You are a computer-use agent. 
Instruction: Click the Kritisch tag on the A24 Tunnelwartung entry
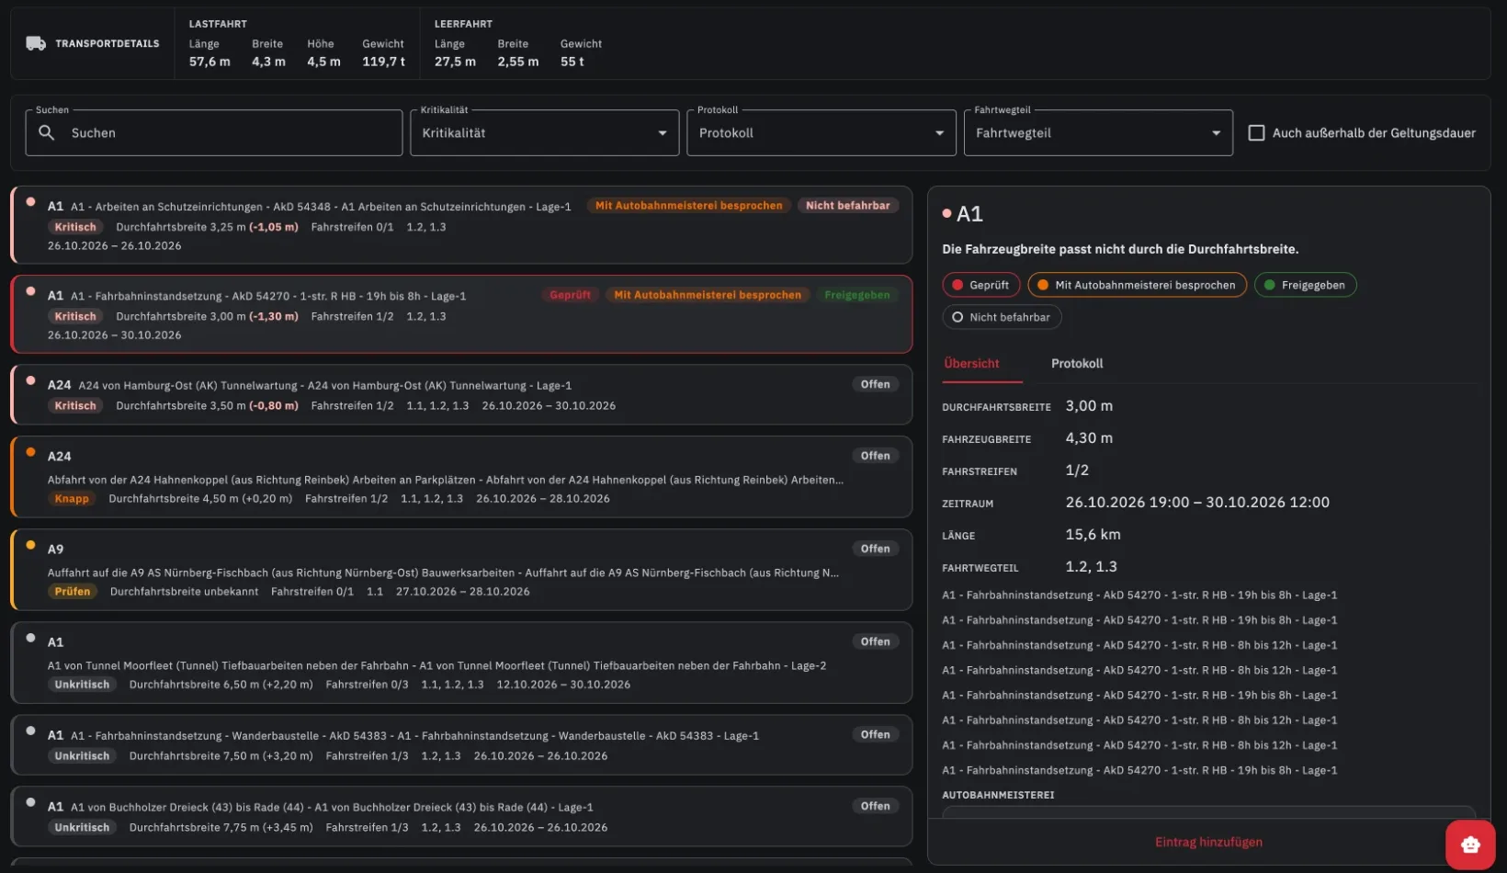point(75,405)
